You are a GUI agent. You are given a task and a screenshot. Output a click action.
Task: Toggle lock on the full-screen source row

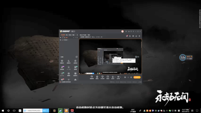point(62,38)
